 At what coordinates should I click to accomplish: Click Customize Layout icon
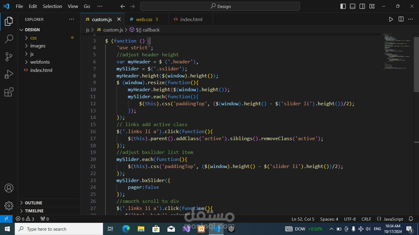[372, 6]
